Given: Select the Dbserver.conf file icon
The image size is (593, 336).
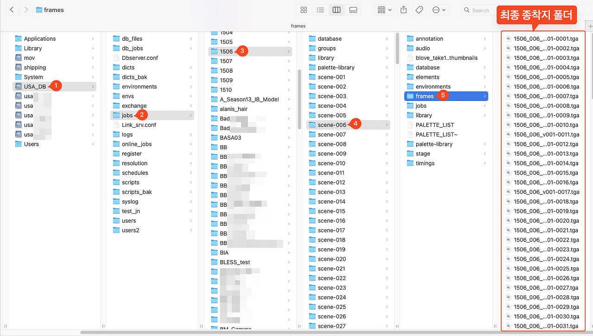Looking at the screenshot, I should click(117, 58).
